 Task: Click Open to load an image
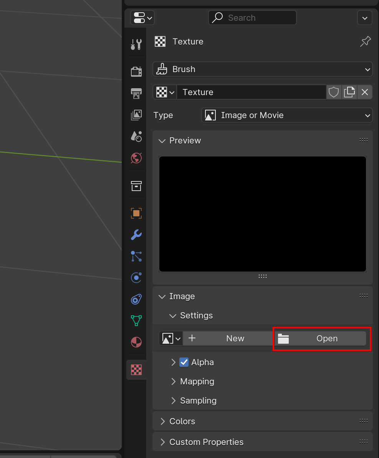click(320, 339)
